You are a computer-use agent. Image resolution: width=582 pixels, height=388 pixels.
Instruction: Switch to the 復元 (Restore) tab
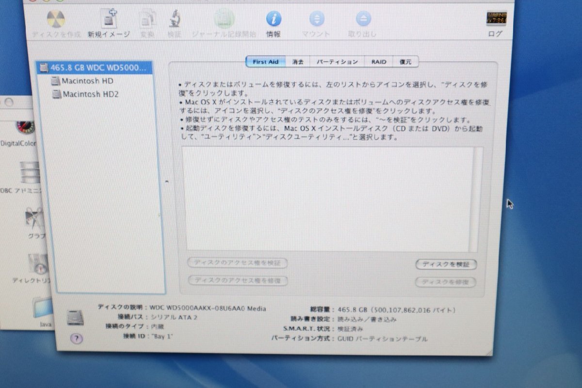pyautogui.click(x=405, y=62)
